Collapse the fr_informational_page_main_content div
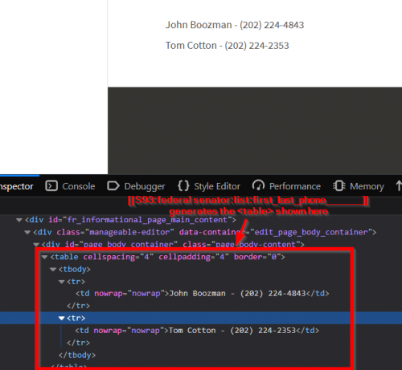The height and width of the screenshot is (370, 402). tap(19, 220)
